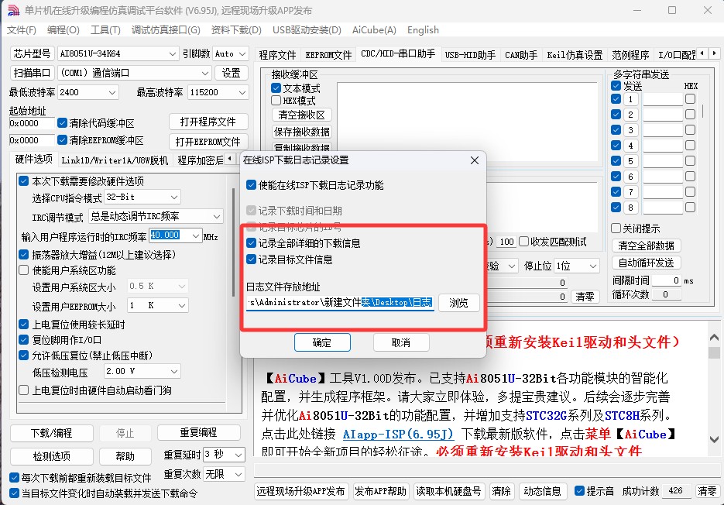Viewport: 724px width, 505px height.
Task: Switch to USB-HID助手 tab
Action: 470,55
